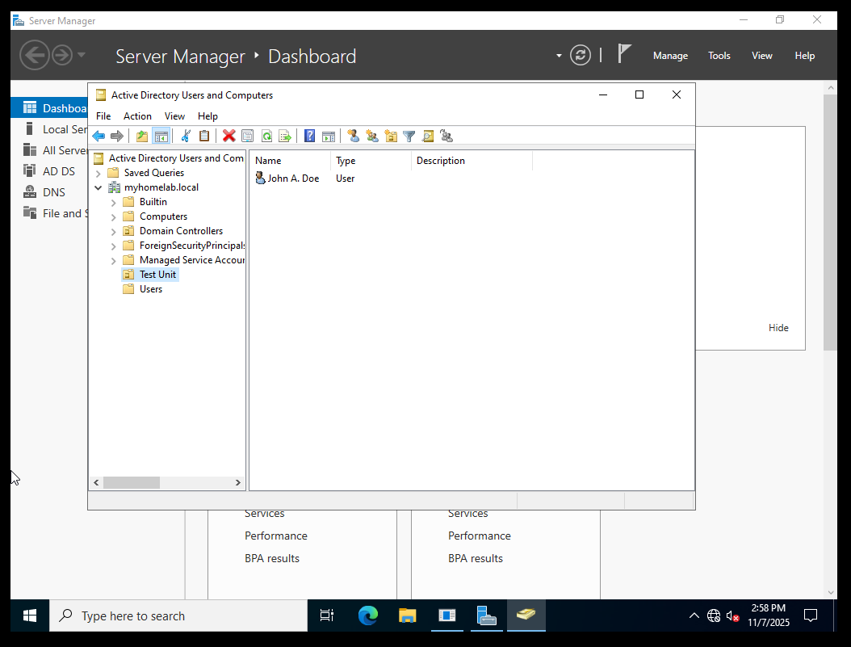Expand the Domain Controllers tree node
The image size is (851, 647).
[114, 231]
